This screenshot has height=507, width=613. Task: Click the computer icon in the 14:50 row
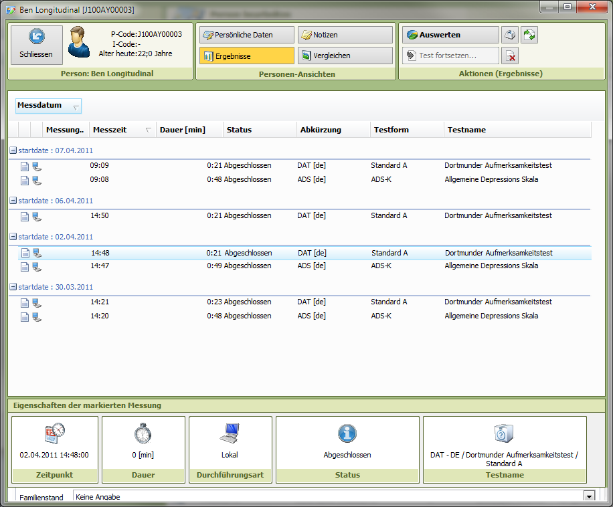coord(36,216)
